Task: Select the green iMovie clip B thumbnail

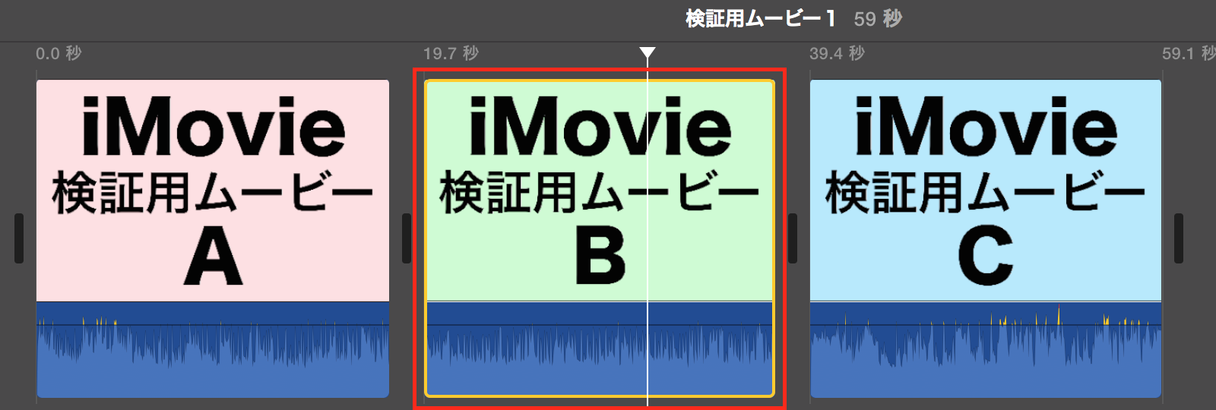Action: pos(600,191)
